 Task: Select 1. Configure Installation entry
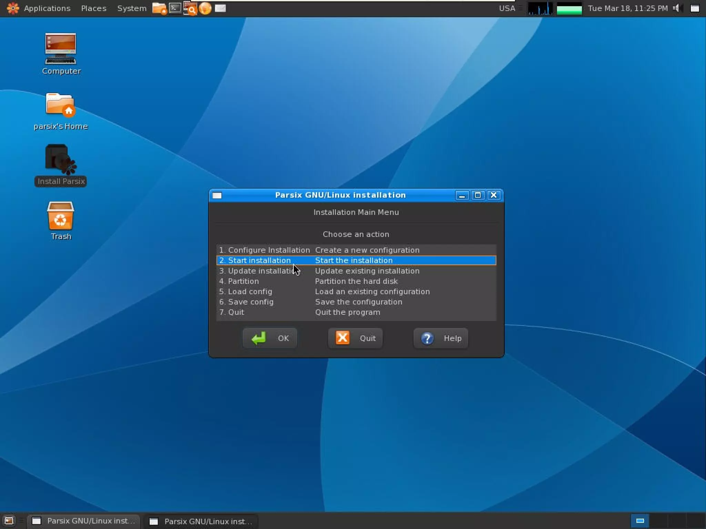(264, 250)
